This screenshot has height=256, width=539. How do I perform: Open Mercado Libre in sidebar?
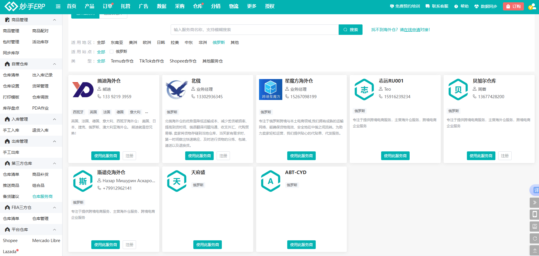coord(46,241)
